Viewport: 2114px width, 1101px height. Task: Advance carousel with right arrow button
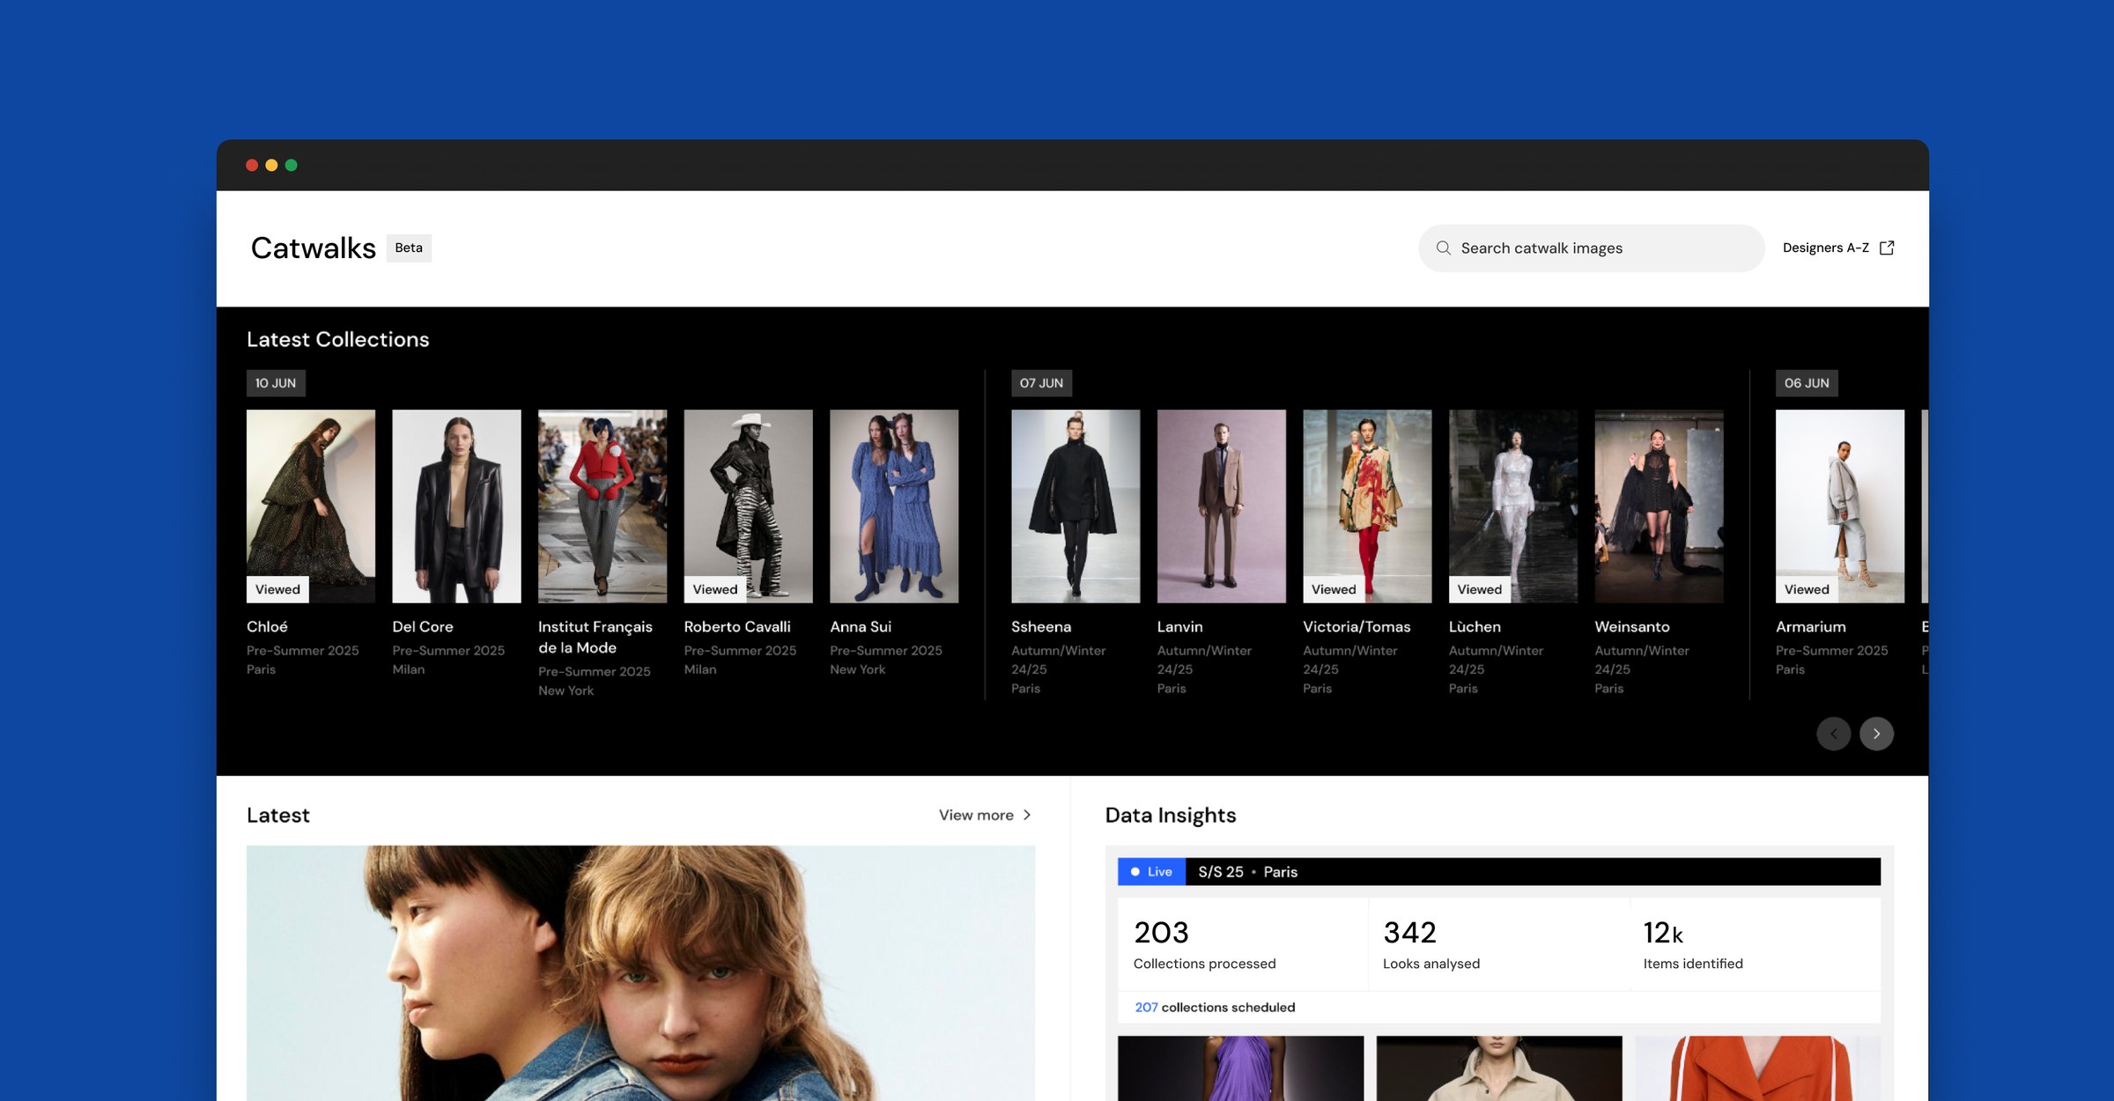[1877, 734]
